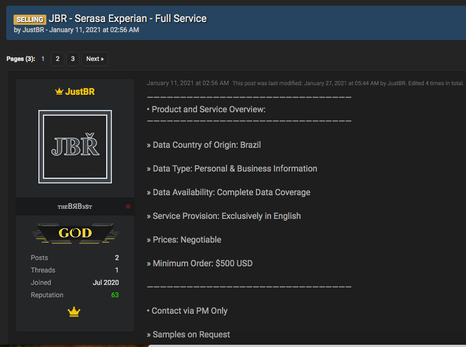
Task: View the reputation score of 63
Action: click(x=115, y=295)
